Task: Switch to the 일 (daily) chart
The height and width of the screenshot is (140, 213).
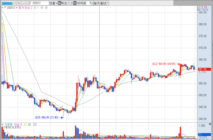Action: (x=95, y=3)
